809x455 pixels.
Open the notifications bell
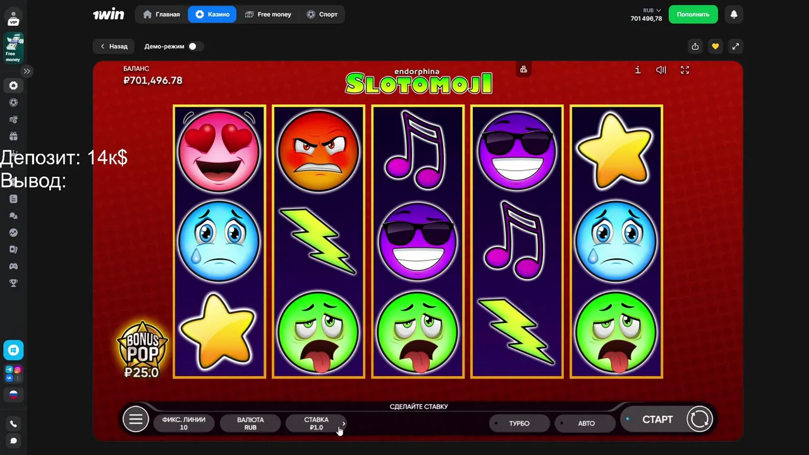[734, 14]
